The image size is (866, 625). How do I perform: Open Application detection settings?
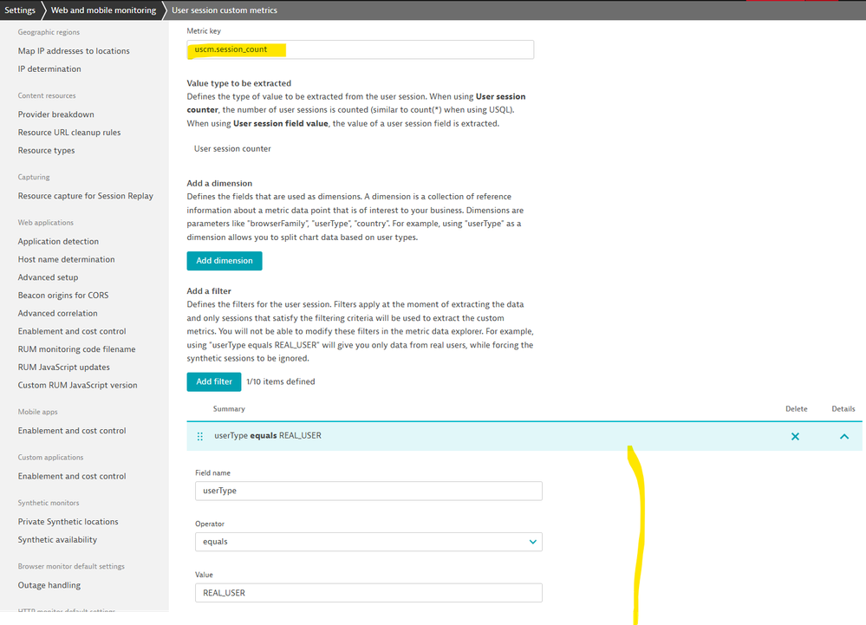pyautogui.click(x=58, y=242)
